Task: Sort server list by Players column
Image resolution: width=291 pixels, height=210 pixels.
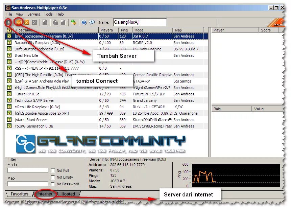Action: pos(108,30)
